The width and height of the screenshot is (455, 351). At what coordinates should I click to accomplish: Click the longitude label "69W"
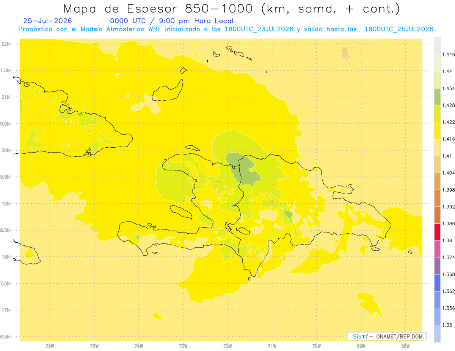(361, 346)
